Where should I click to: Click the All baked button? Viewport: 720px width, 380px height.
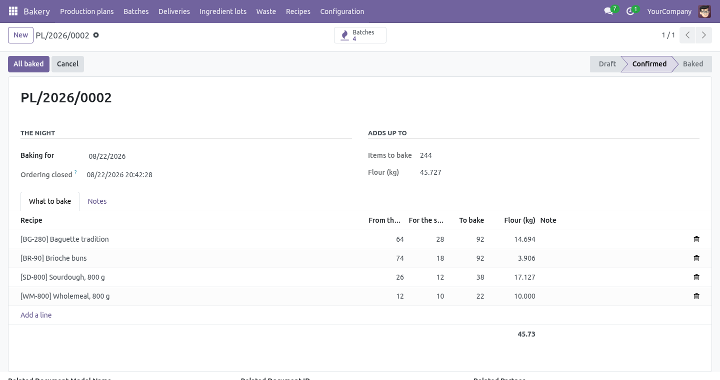28,64
